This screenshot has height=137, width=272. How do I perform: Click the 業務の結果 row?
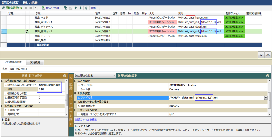coord(134,45)
